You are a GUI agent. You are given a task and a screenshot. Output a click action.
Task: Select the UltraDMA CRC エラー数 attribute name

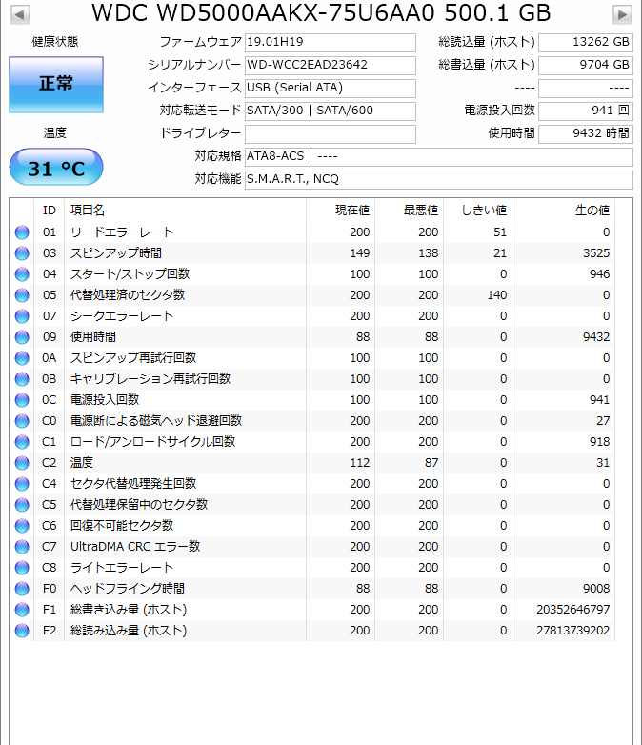tap(135, 547)
